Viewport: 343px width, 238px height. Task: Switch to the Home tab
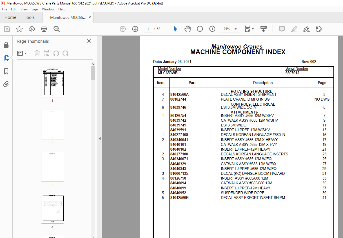(10, 17)
